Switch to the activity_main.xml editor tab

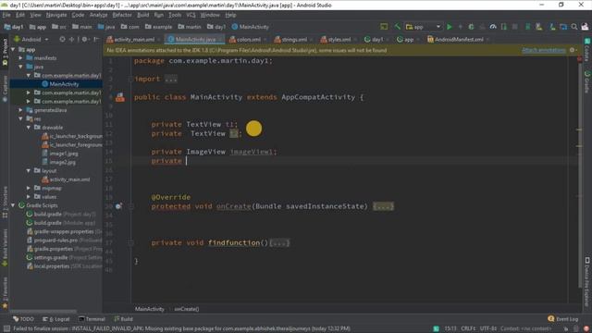tap(133, 39)
